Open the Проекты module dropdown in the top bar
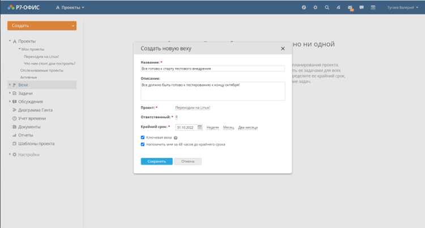The height and width of the screenshot is (228, 425). 70,7
